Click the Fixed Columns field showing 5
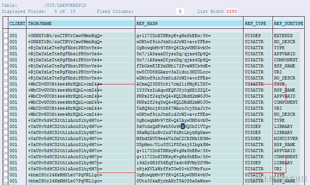Image resolution: width=310 pixels, height=185 pixels. [180, 11]
